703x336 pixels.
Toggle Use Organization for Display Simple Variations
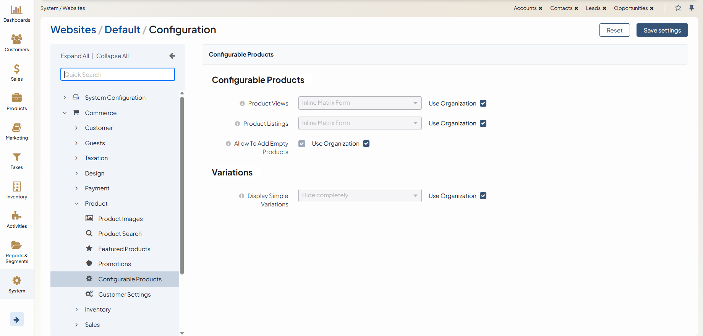(483, 196)
